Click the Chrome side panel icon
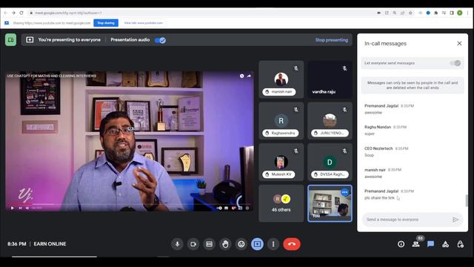This screenshot has width=474, height=267. (x=452, y=13)
